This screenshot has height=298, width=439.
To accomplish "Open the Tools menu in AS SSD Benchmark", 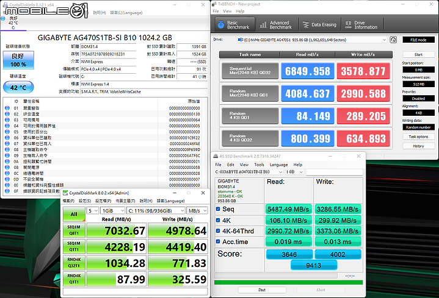I will tap(259, 165).
